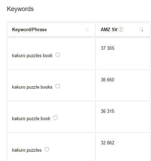Open the 'kakuro puzzle books' keyword
The width and height of the screenshot is (151, 161).
coord(32,87)
